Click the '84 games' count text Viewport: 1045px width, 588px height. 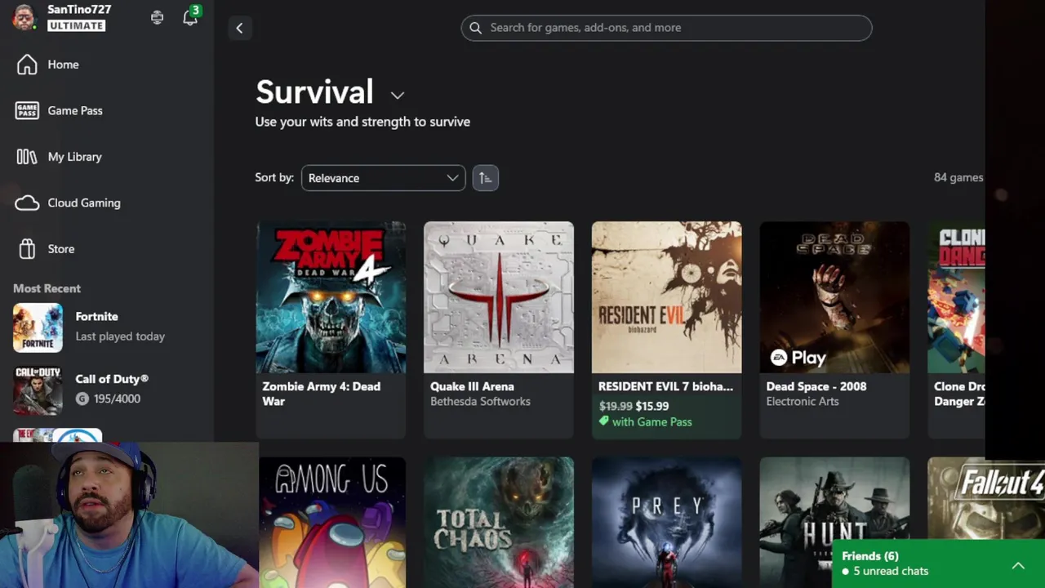click(958, 177)
